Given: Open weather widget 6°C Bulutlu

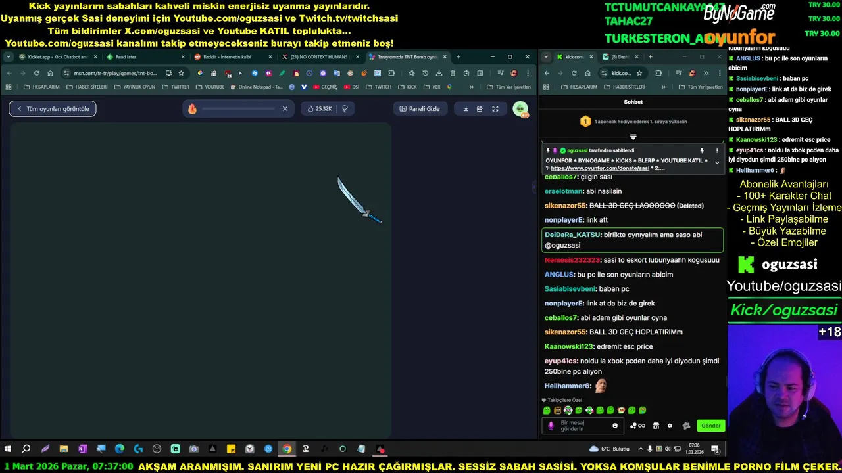Looking at the screenshot, I should 610,449.
